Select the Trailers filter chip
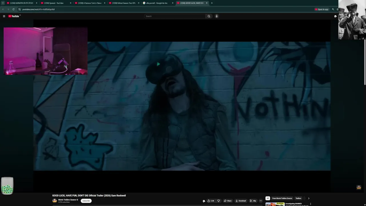 pos(298,198)
